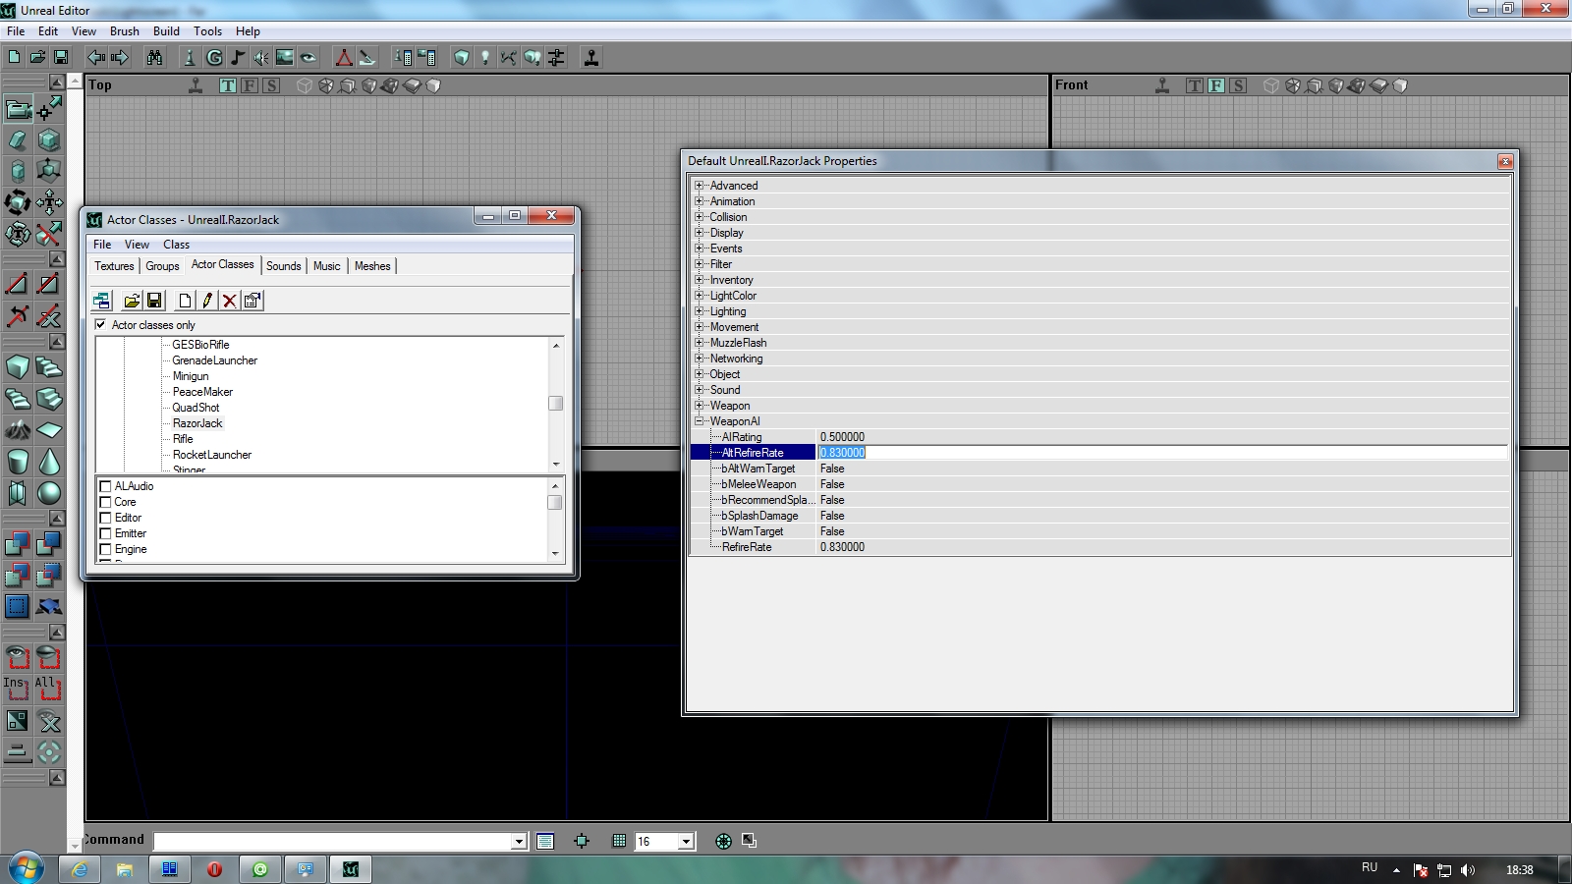The image size is (1572, 884).
Task: Click the red X delete icon in Actor Classes
Action: point(229,301)
